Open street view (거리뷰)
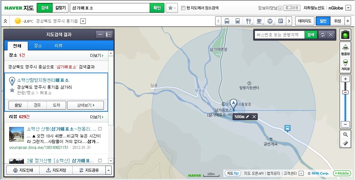 pyautogui.click(x=346, y=64)
